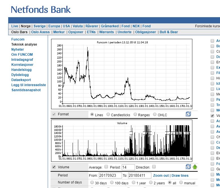
Task: Select the Candlesticks chart format
Action: (108, 114)
